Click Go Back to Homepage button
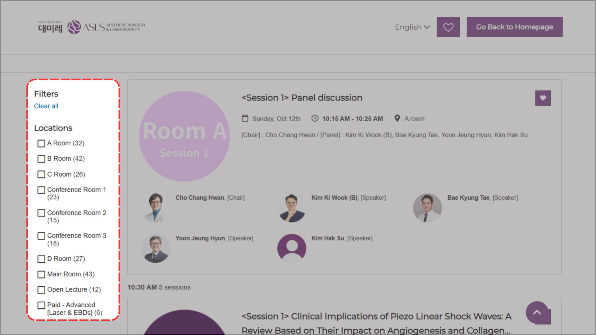596x335 pixels. (514, 27)
